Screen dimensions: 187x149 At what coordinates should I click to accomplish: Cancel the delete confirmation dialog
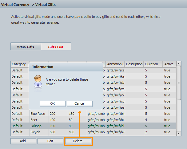pyautogui.click(x=80, y=103)
